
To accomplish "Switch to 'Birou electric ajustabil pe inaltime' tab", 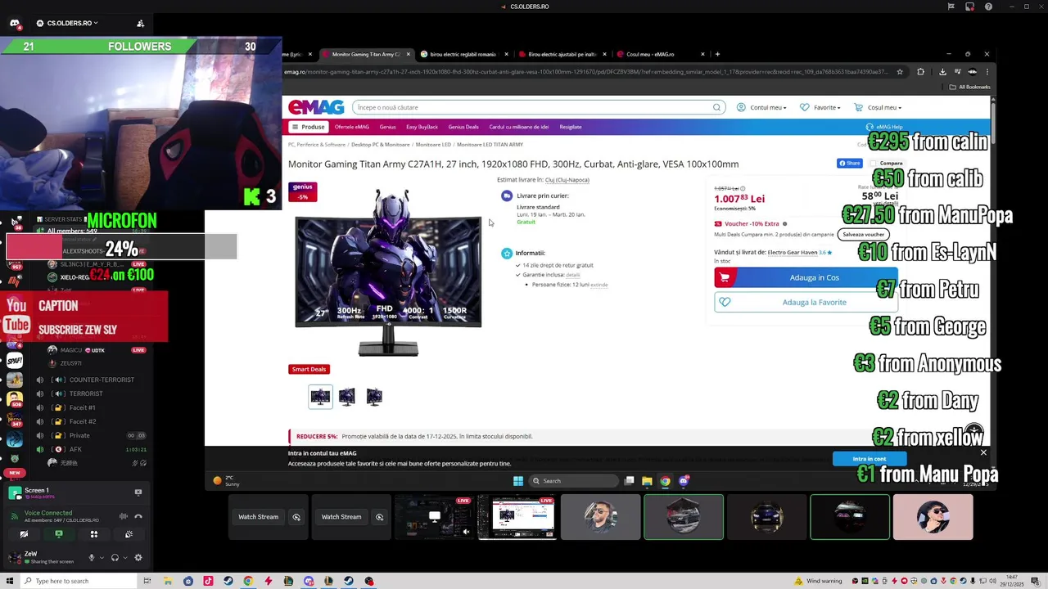I will 562,54.
